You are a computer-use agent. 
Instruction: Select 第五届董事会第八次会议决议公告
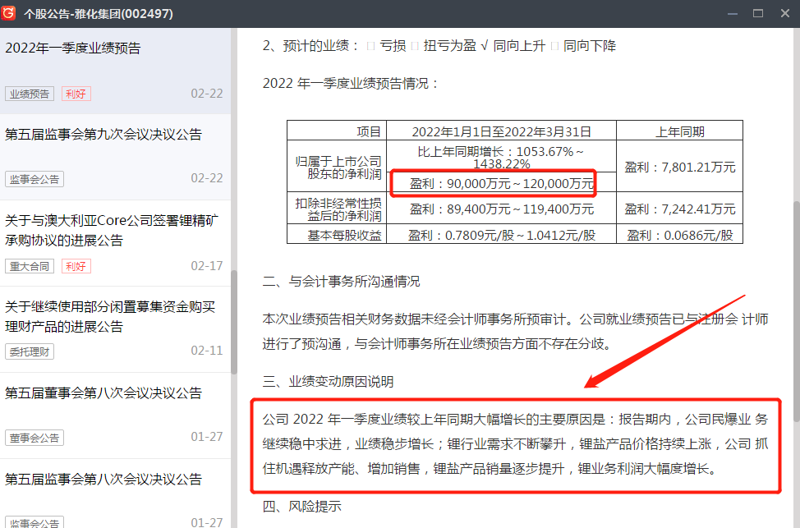coord(115,416)
